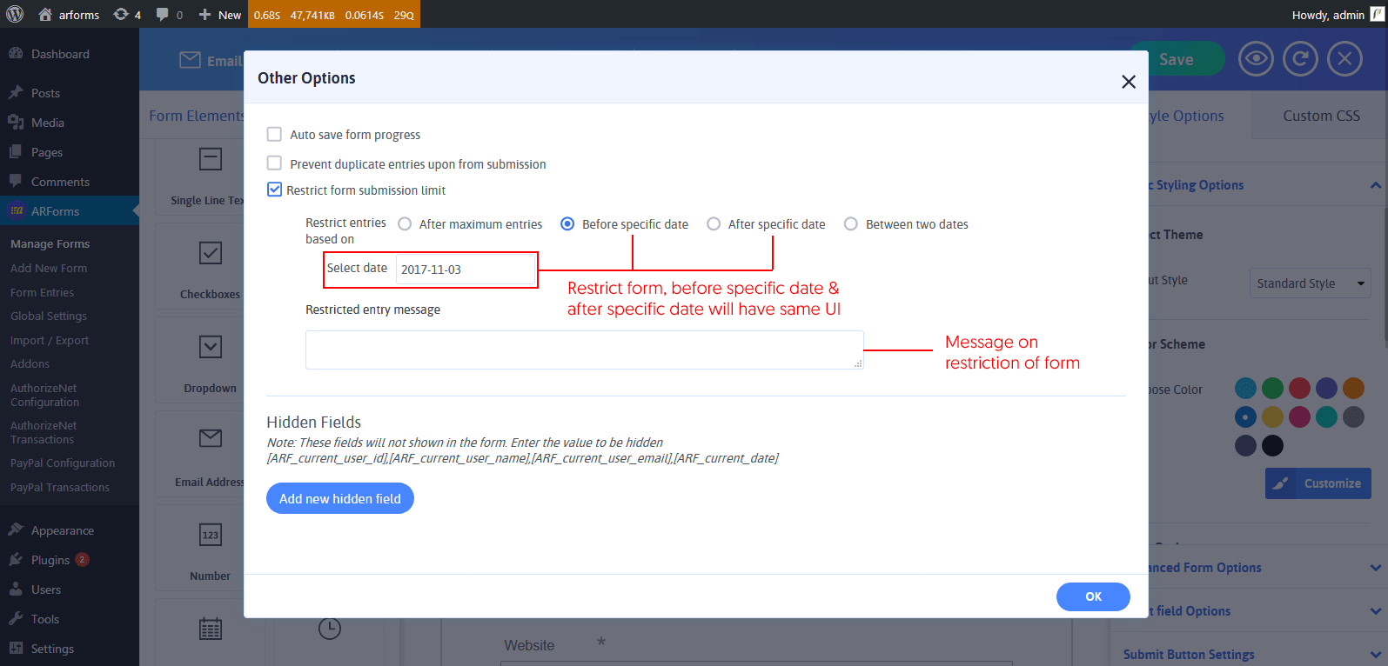Click the reset form circular arrow icon

[1300, 59]
